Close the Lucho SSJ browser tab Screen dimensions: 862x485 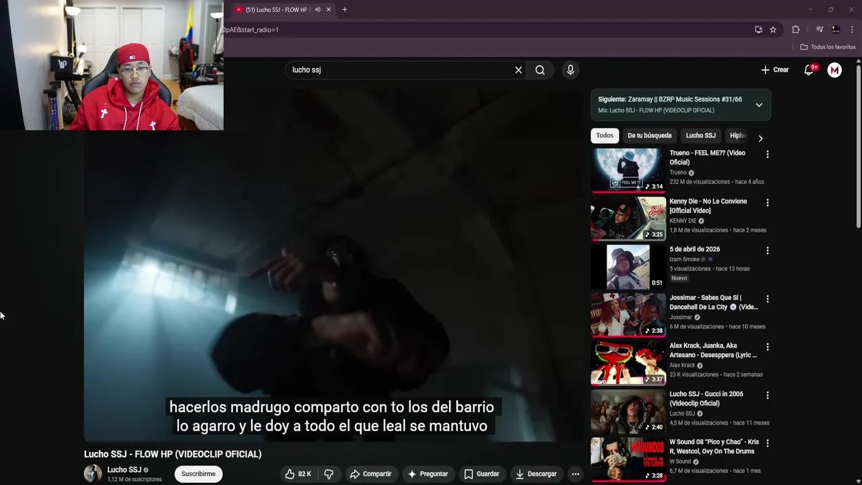(x=329, y=9)
